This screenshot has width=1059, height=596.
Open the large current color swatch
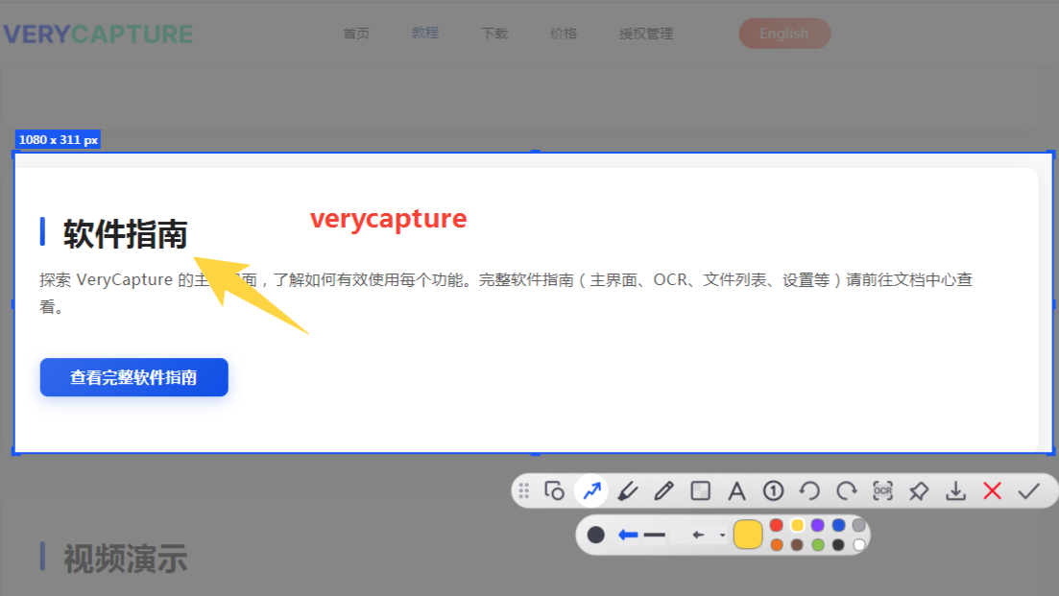(748, 535)
